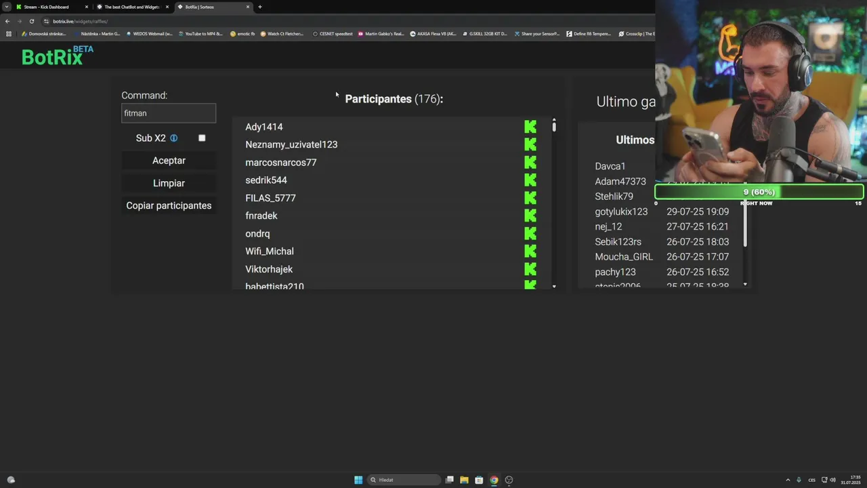
Task: Open Task View in the taskbar
Action: pyautogui.click(x=449, y=480)
